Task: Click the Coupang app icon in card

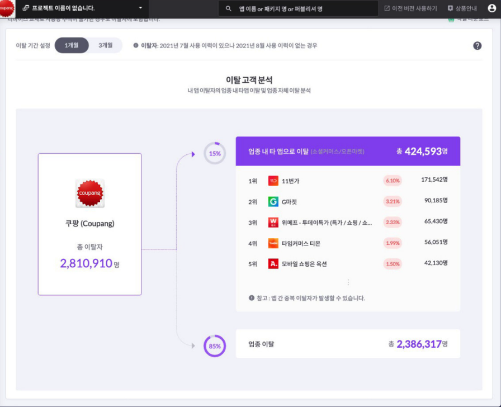Action: [x=90, y=193]
